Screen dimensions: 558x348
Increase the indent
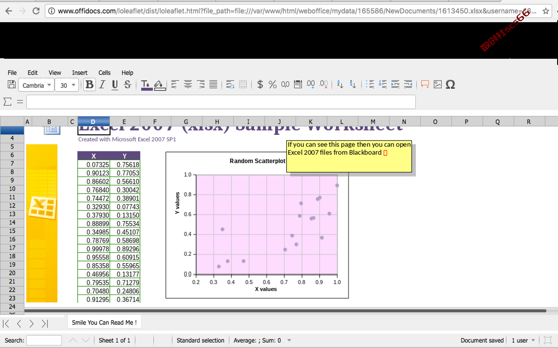(x=395, y=84)
